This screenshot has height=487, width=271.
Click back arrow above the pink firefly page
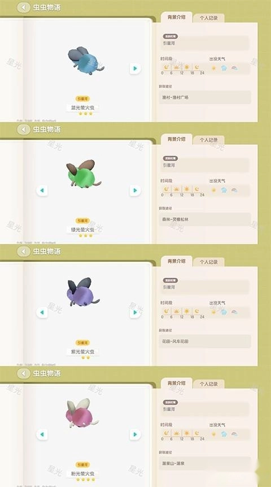24,373
